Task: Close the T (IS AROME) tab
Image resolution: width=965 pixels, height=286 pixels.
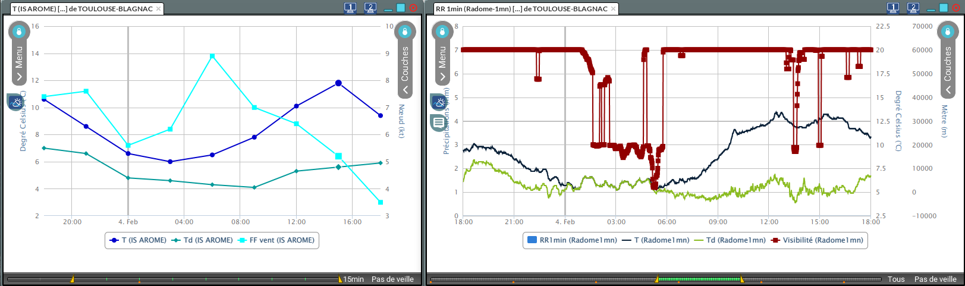Action: click(159, 9)
